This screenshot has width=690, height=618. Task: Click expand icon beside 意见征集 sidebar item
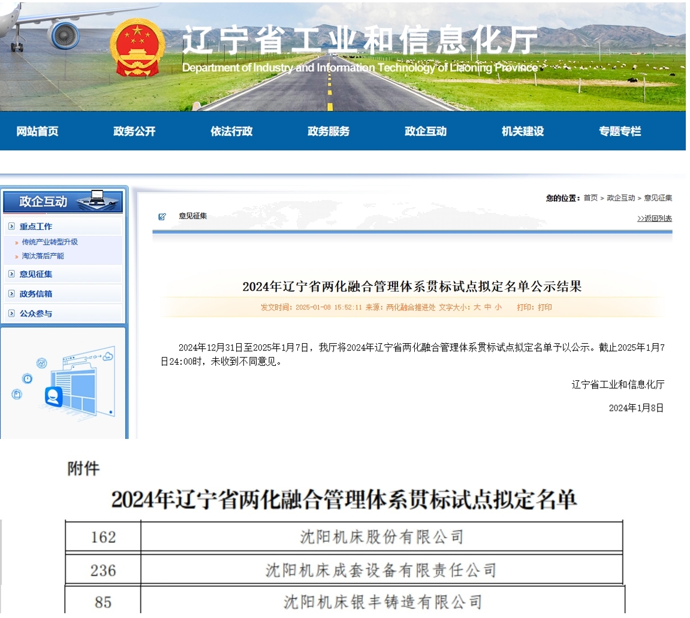point(11,274)
